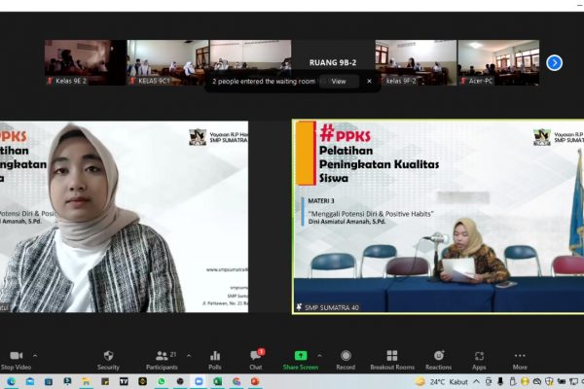Start recording with the Record button
Viewport: 584px width, 389px height.
346,360
